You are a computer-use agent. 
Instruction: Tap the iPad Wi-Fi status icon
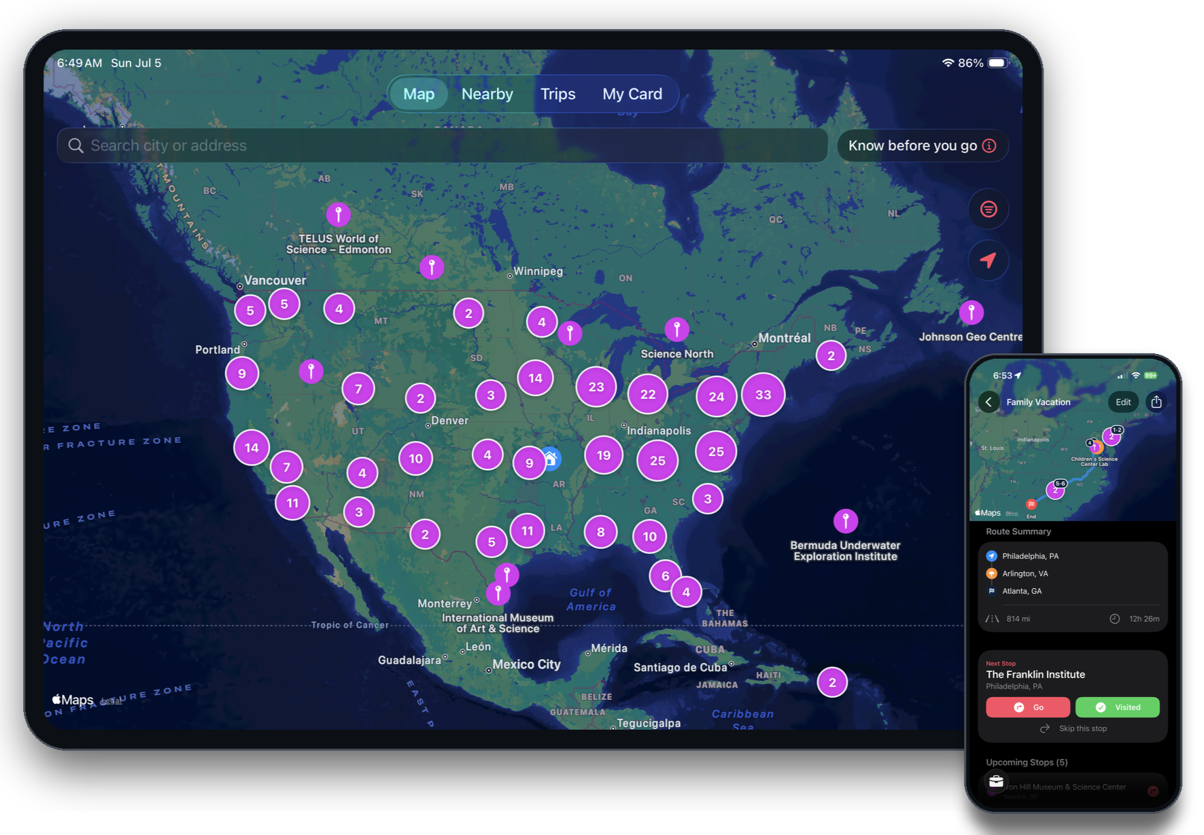pos(948,63)
